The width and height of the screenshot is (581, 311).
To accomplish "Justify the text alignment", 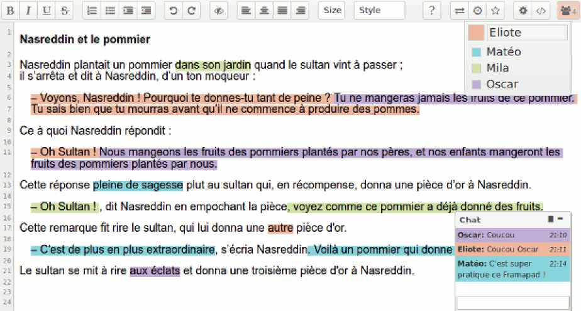I will (x=282, y=11).
